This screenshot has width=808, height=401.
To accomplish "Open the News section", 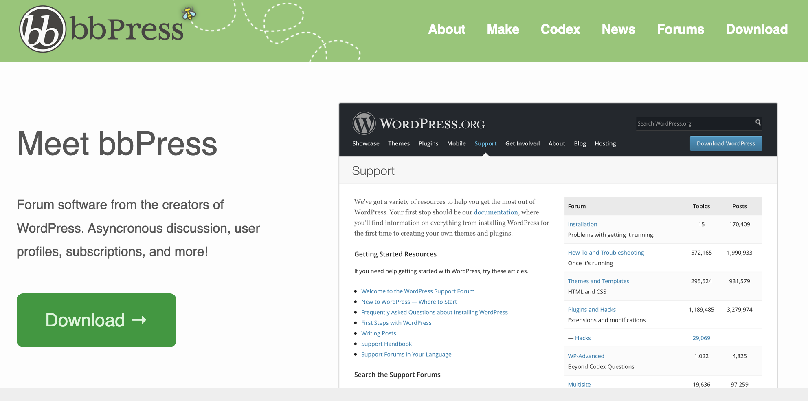I will point(619,29).
